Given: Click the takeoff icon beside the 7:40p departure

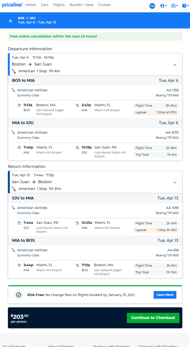Looking at the screenshot, I should (20, 147).
